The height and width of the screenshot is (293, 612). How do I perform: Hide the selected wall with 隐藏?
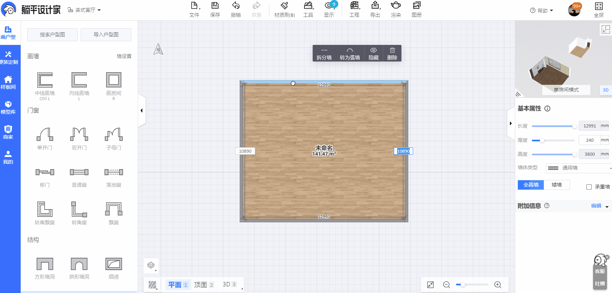pos(374,54)
